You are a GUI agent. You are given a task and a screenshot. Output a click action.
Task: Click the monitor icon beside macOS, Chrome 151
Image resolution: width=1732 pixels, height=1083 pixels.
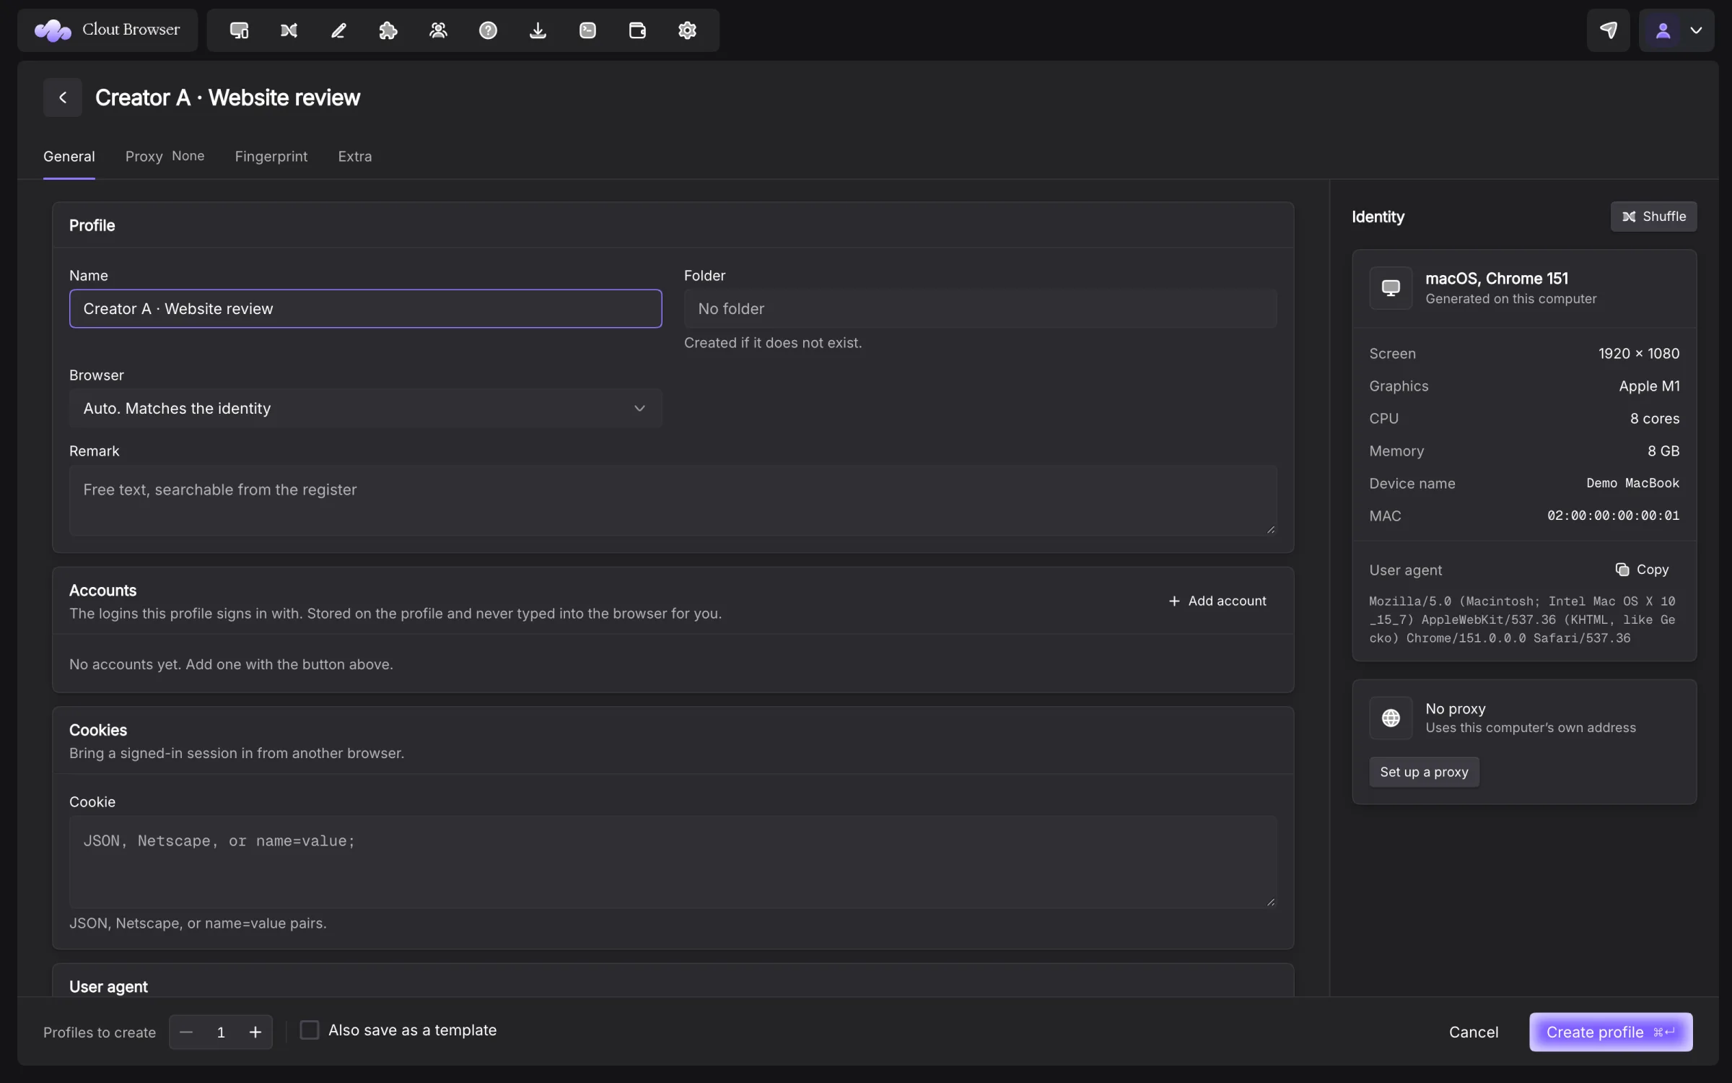tap(1391, 288)
